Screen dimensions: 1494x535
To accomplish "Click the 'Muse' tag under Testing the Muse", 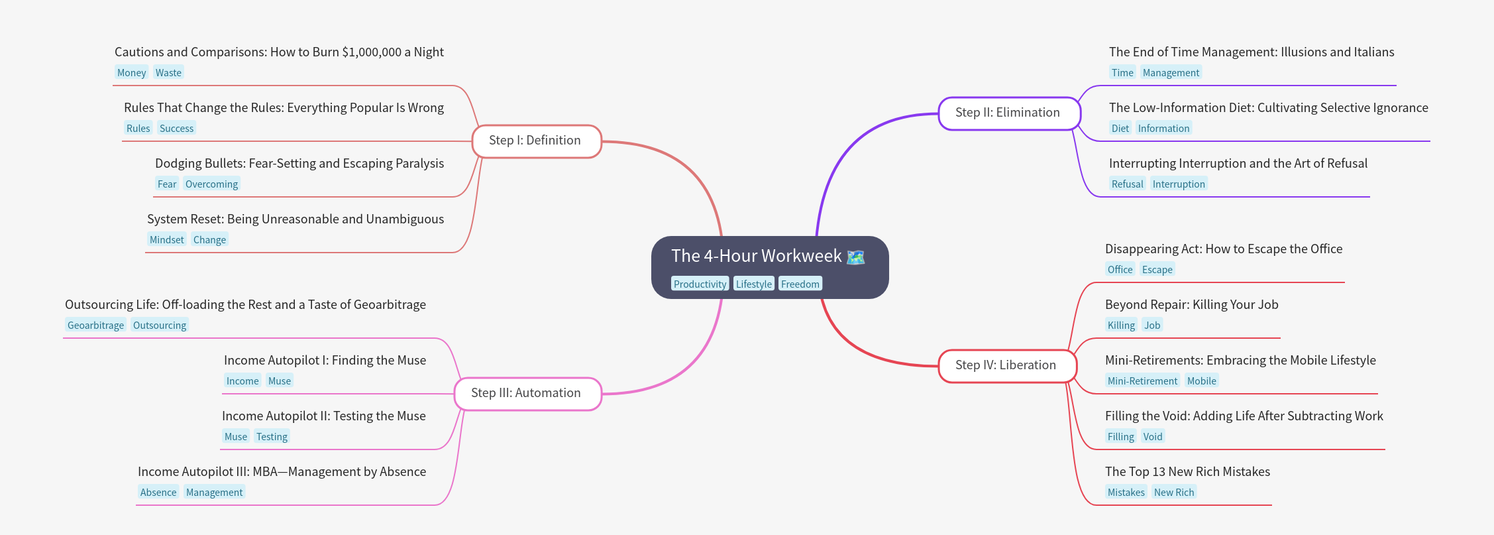I will [x=236, y=436].
